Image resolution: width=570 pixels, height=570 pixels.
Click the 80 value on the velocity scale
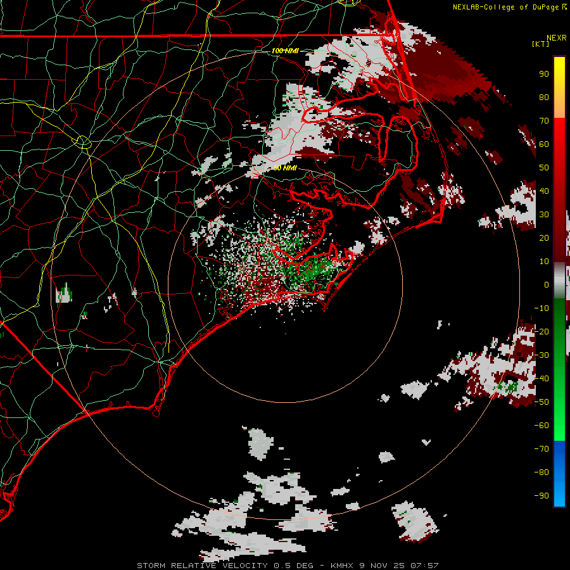pos(544,97)
